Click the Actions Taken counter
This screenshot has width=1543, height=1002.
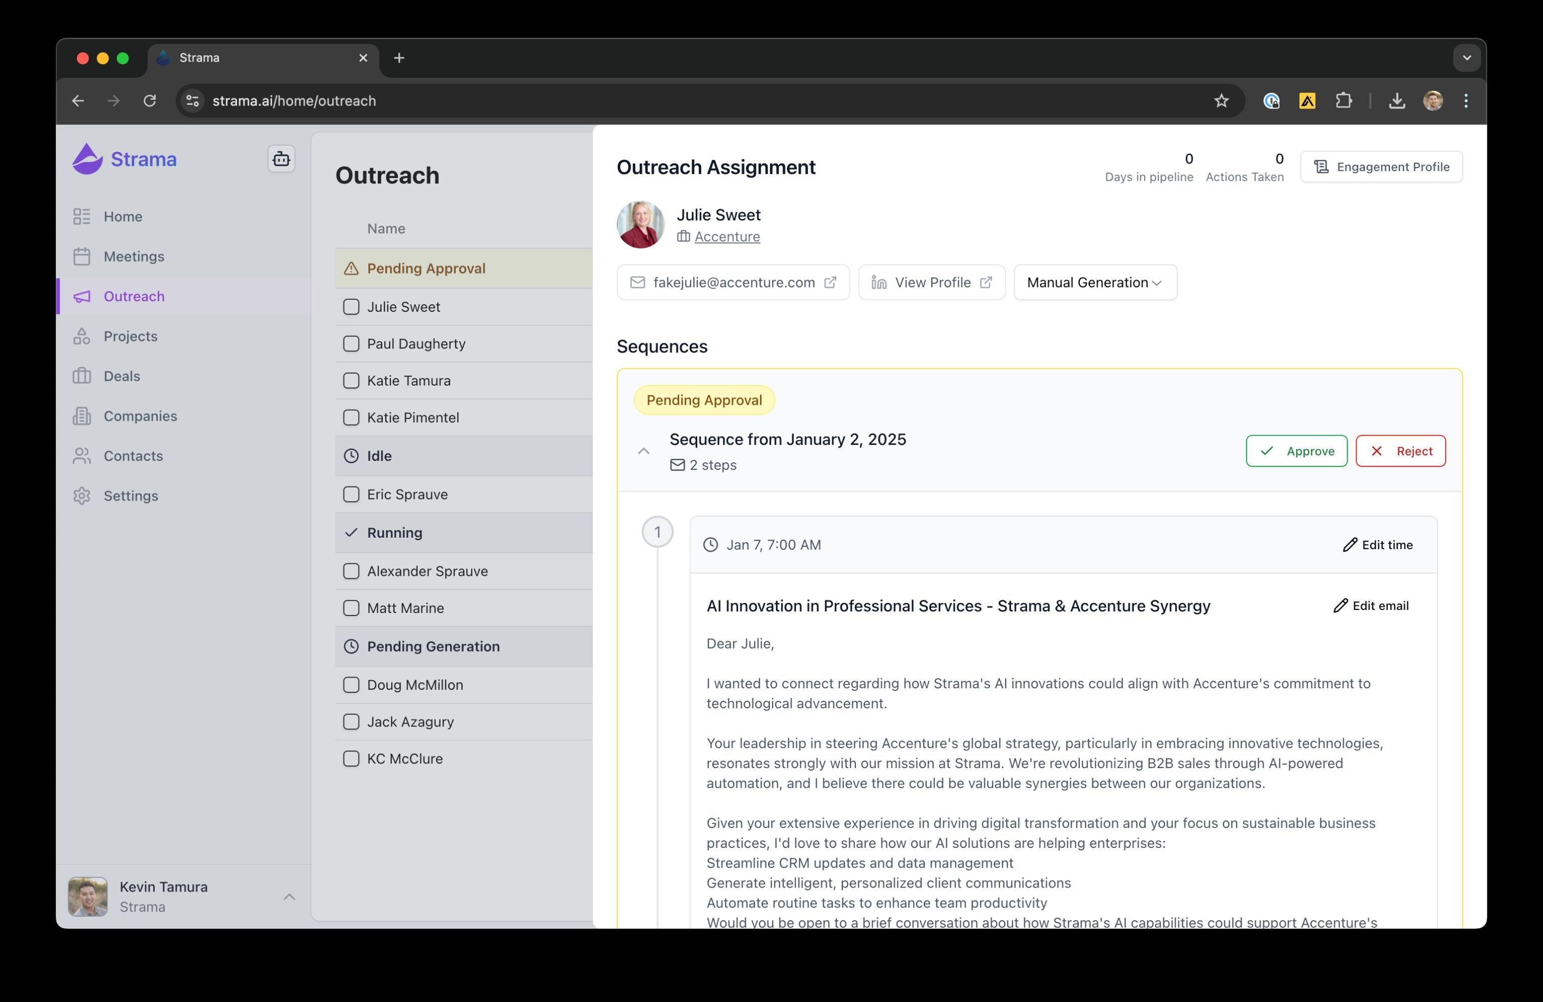(1244, 167)
